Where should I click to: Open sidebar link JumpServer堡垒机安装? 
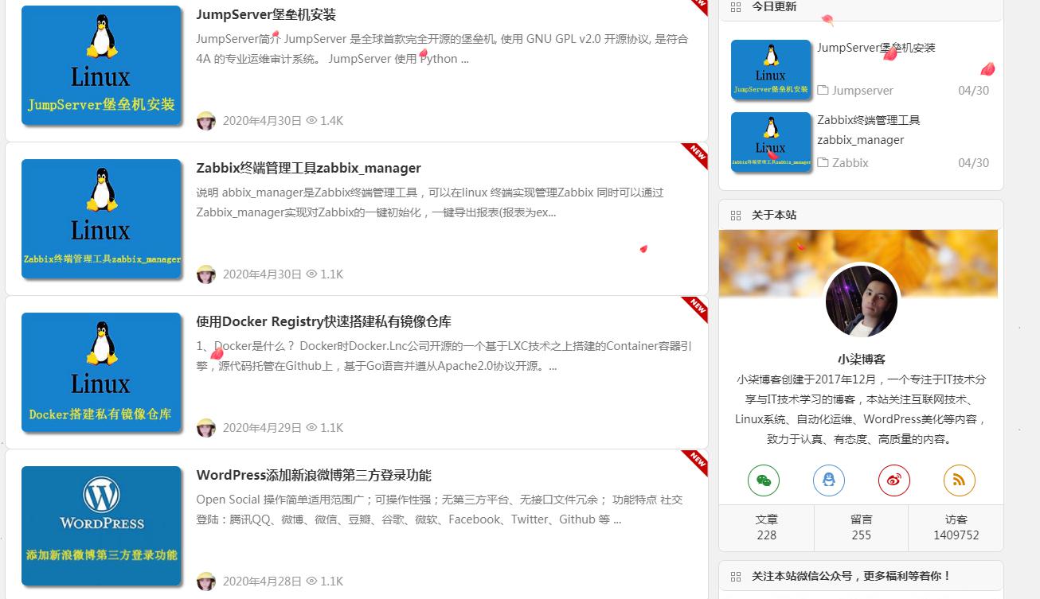[876, 48]
